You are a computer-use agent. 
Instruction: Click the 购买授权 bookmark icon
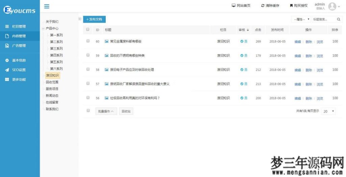click(291, 5)
